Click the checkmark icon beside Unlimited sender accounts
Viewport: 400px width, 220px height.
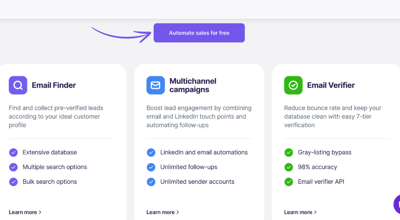[x=151, y=182]
